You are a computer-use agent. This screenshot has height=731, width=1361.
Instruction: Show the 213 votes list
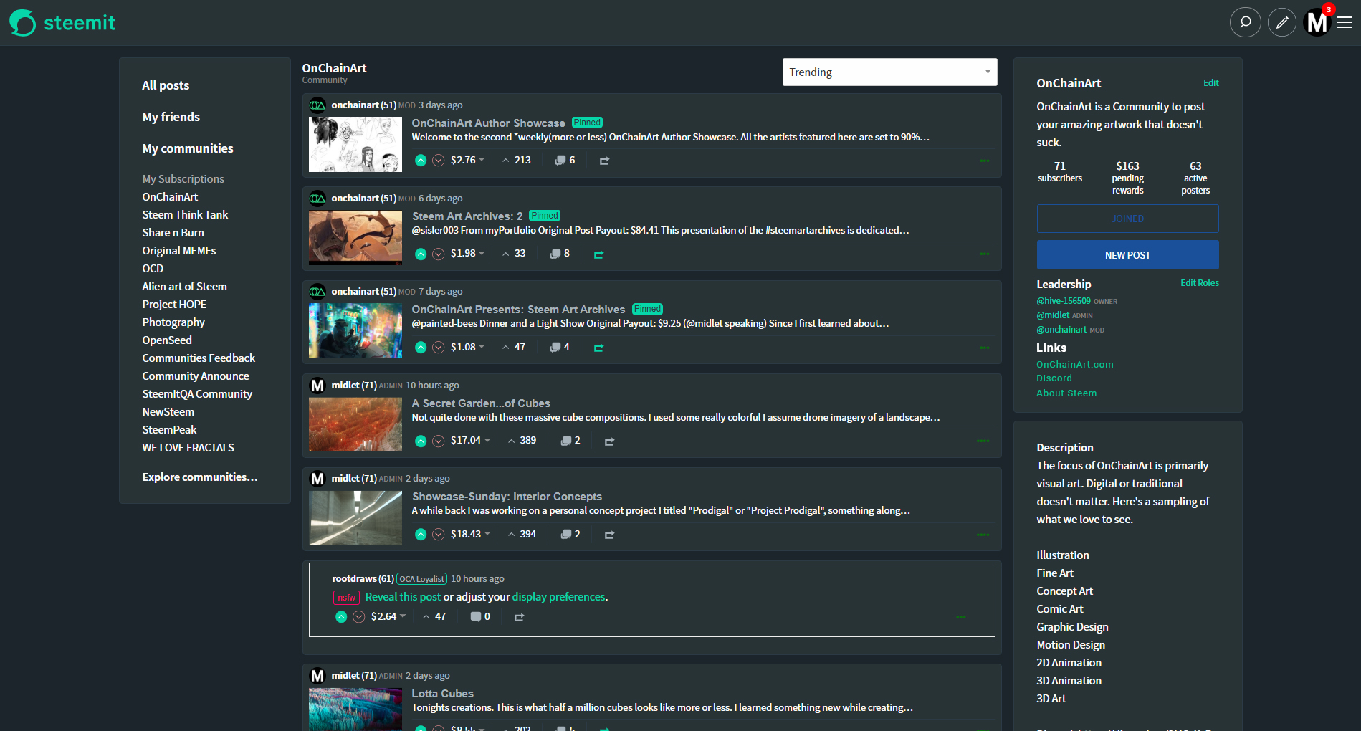(517, 160)
